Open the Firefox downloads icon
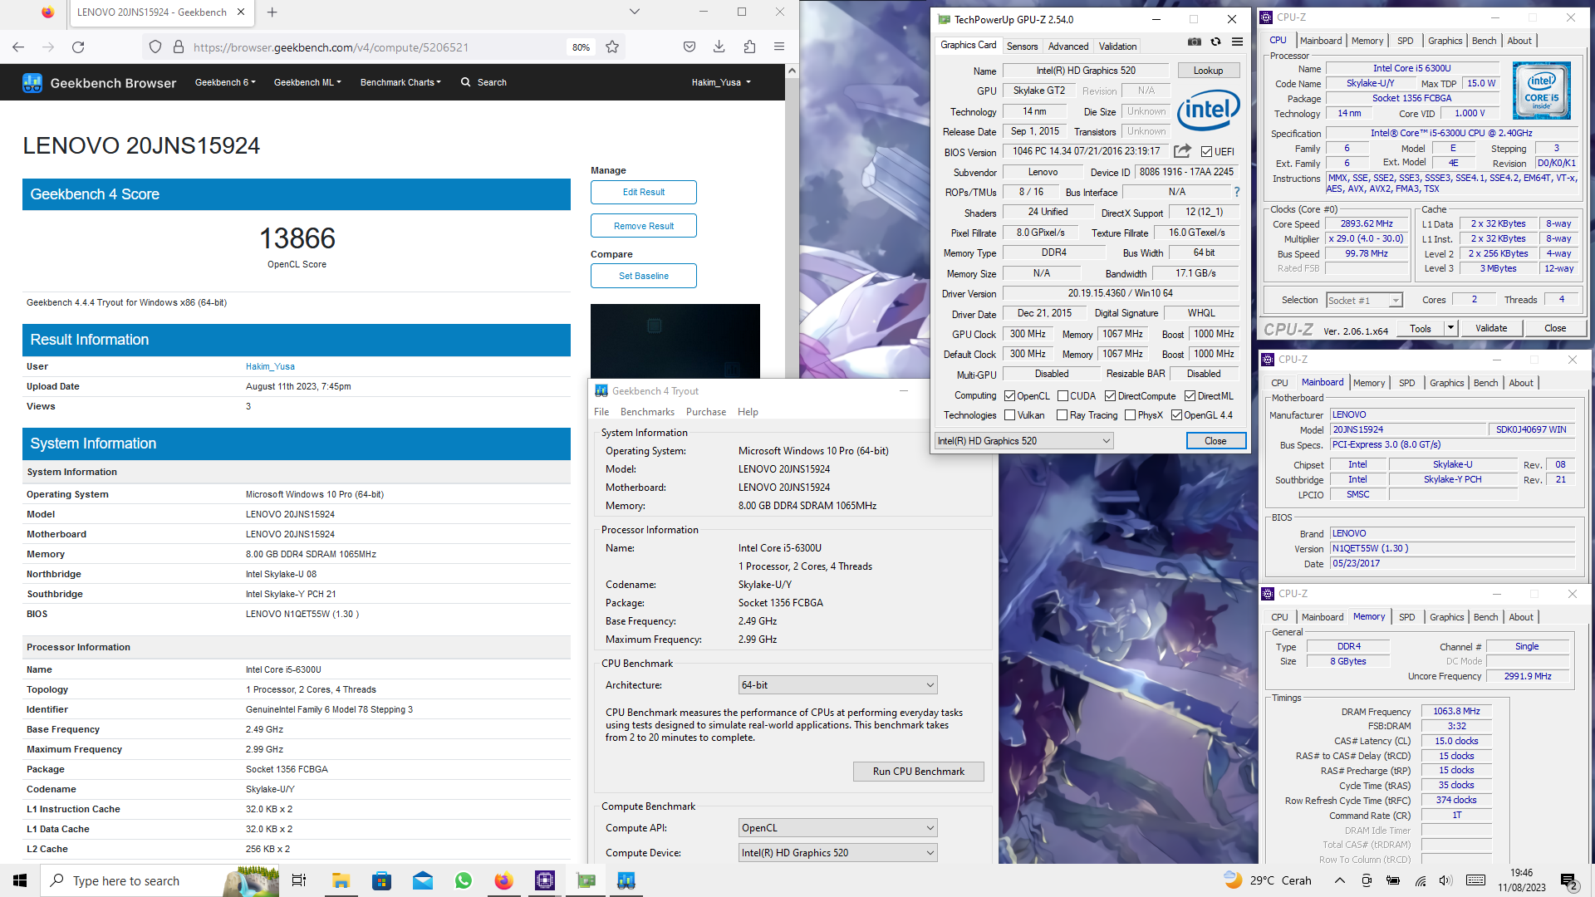The width and height of the screenshot is (1595, 897). (719, 47)
